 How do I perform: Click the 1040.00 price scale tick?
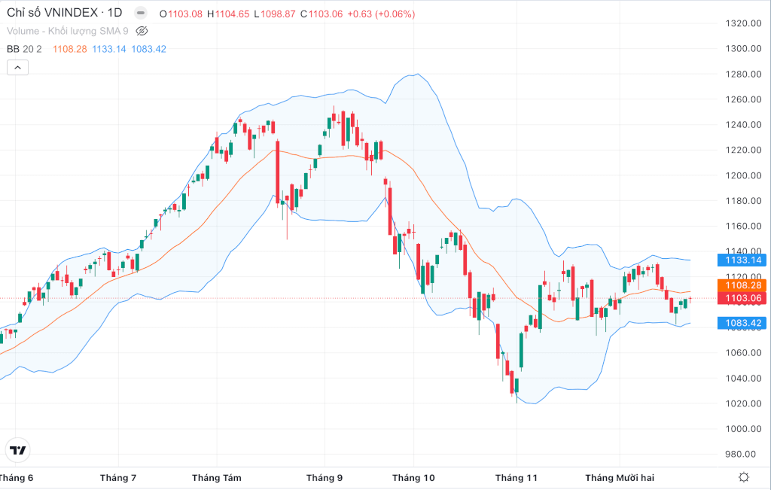(x=743, y=378)
